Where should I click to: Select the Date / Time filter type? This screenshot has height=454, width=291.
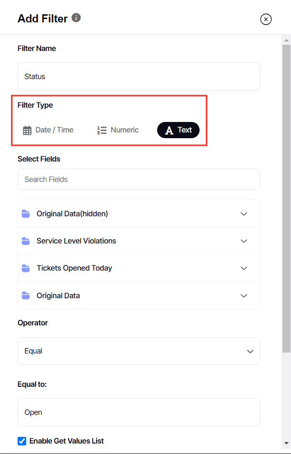(x=54, y=130)
